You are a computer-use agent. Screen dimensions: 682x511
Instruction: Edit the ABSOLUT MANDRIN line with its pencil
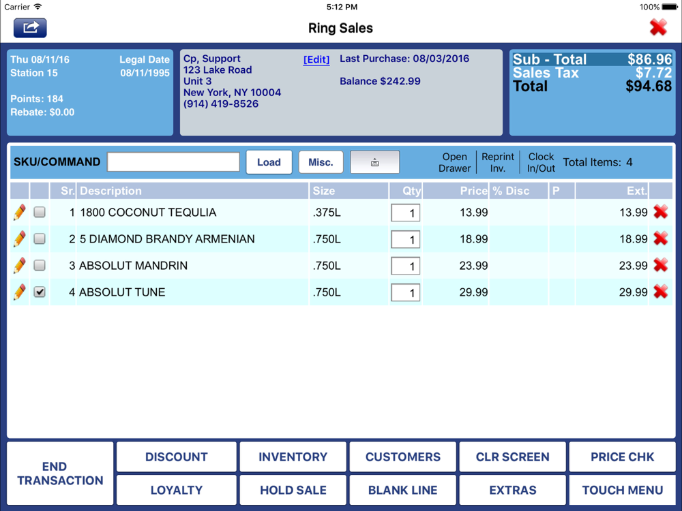point(19,266)
